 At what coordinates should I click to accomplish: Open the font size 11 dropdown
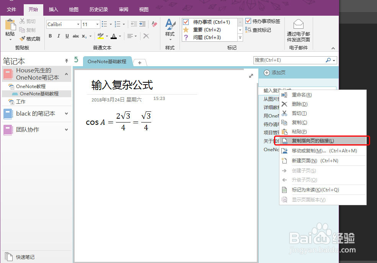point(97,24)
